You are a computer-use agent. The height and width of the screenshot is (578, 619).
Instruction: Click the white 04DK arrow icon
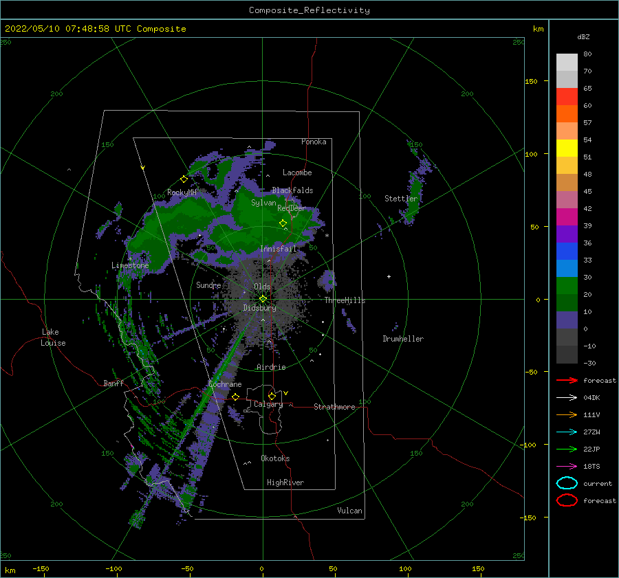point(567,398)
